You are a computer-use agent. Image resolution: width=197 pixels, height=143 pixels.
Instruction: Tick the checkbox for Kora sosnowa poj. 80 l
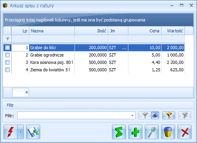click(7, 62)
